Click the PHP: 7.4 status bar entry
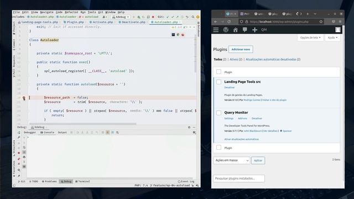Screen dimensions: 354x199 [141, 185]
